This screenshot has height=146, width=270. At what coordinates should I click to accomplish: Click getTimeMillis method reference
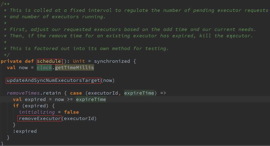[74, 68]
